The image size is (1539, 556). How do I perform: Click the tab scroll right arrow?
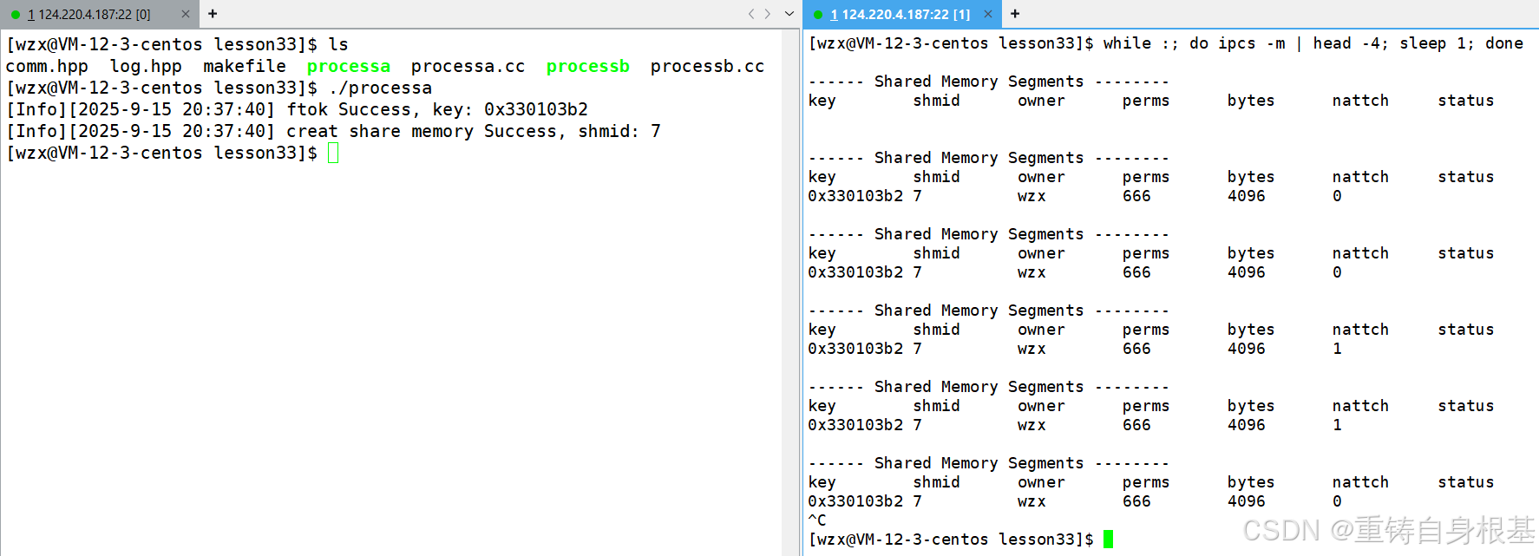click(x=767, y=14)
